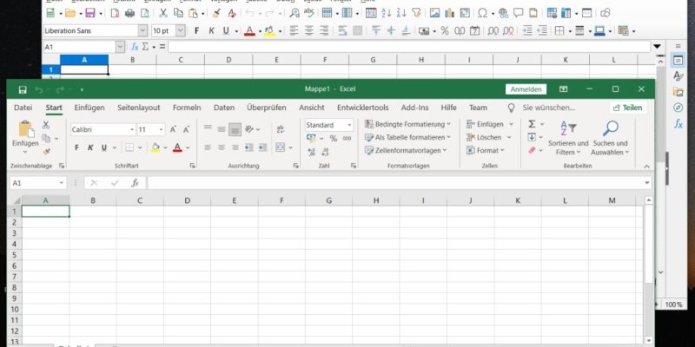Open the Seitenlayout ribbon tab

pos(139,108)
